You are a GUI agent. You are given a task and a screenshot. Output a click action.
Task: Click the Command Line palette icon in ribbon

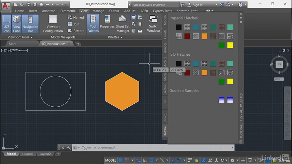click(133, 17)
